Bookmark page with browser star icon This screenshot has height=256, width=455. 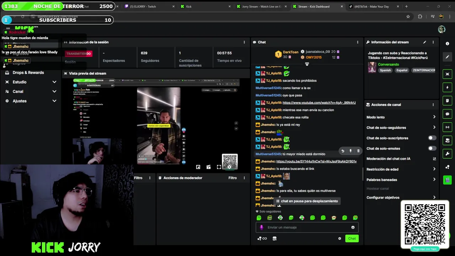click(x=408, y=16)
